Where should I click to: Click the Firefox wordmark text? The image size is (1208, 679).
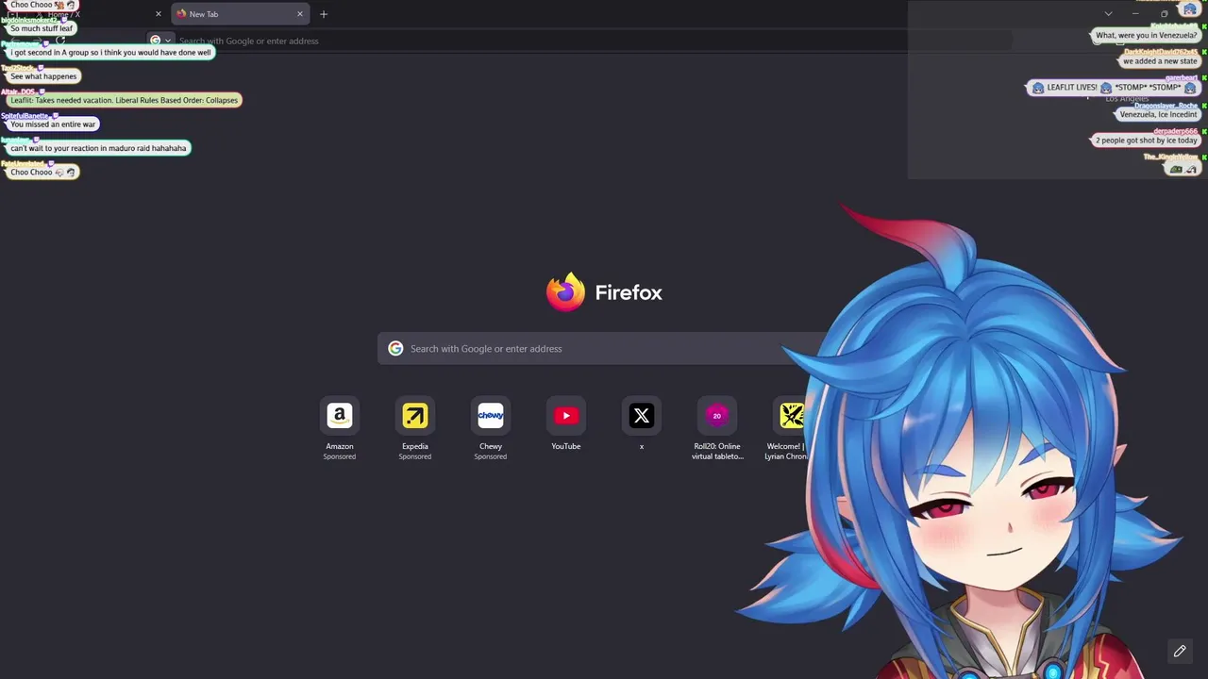[x=629, y=292]
